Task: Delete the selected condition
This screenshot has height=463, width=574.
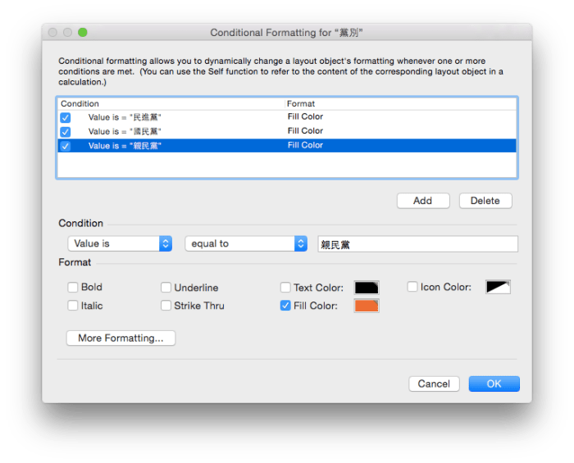Action: (485, 201)
